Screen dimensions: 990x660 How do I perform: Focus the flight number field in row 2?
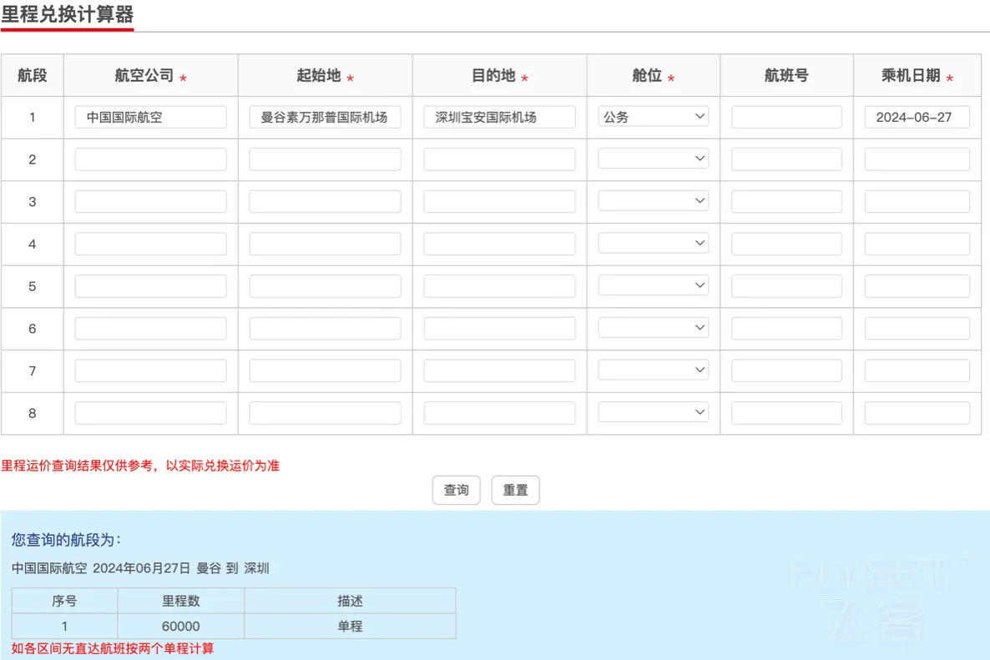(786, 159)
